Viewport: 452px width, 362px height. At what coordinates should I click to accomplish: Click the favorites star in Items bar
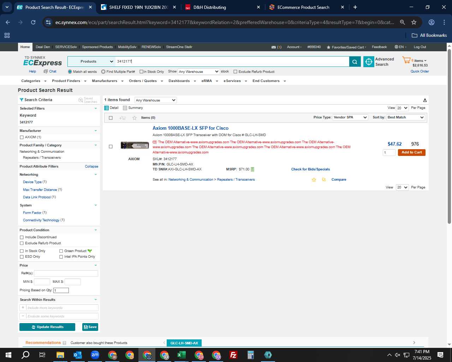coord(135,118)
